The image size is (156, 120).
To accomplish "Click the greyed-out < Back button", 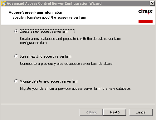I will 91,112.
